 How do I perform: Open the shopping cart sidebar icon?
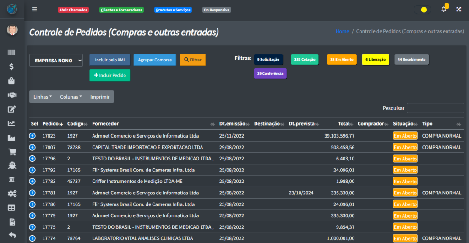(x=12, y=152)
